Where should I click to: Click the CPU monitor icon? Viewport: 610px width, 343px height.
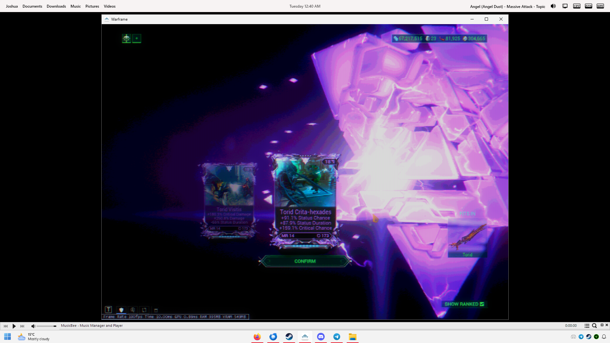pos(577,6)
